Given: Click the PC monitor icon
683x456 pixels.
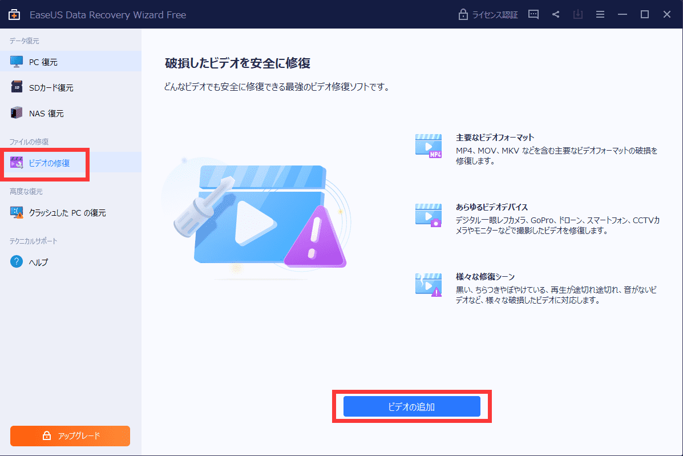Looking at the screenshot, I should (17, 62).
